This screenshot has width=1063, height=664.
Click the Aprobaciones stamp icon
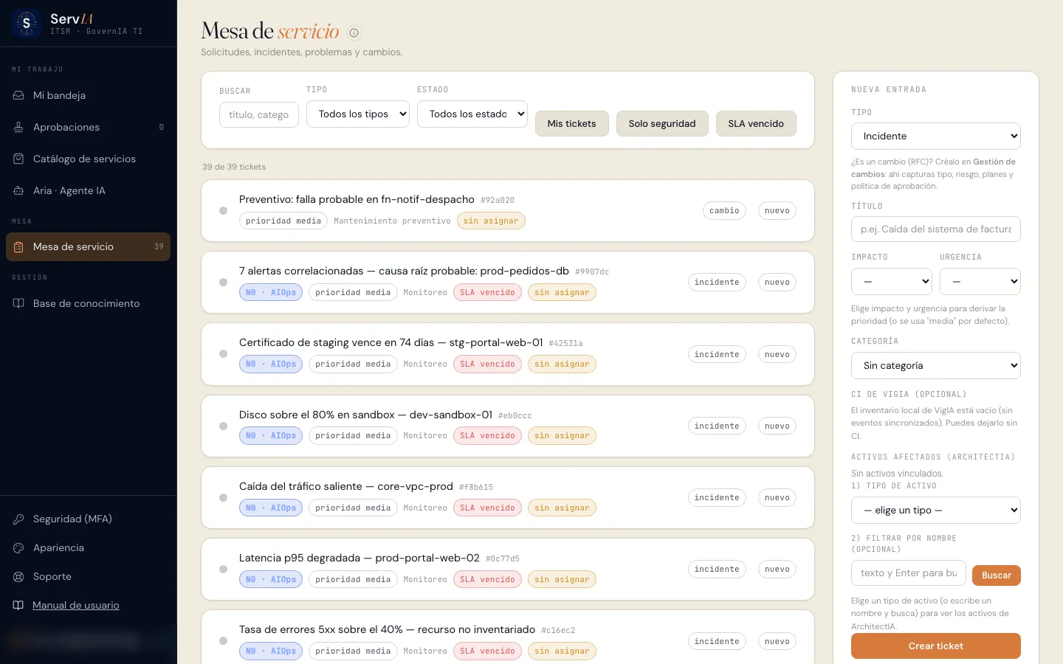(x=18, y=127)
